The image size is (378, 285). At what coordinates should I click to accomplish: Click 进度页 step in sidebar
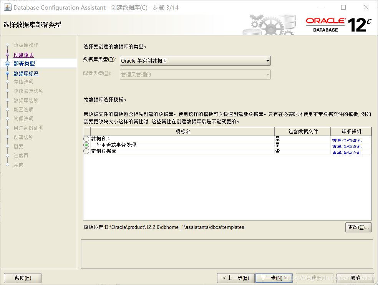(x=21, y=156)
